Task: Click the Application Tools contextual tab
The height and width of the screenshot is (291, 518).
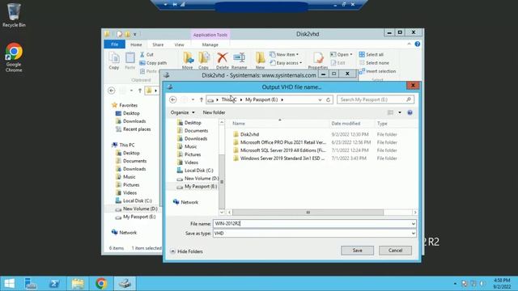Action: click(210, 35)
